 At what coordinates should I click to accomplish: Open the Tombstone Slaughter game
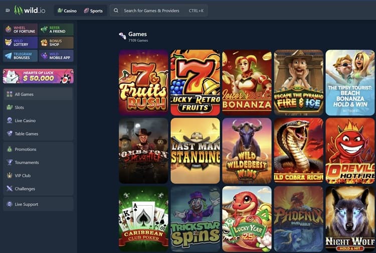(143, 151)
